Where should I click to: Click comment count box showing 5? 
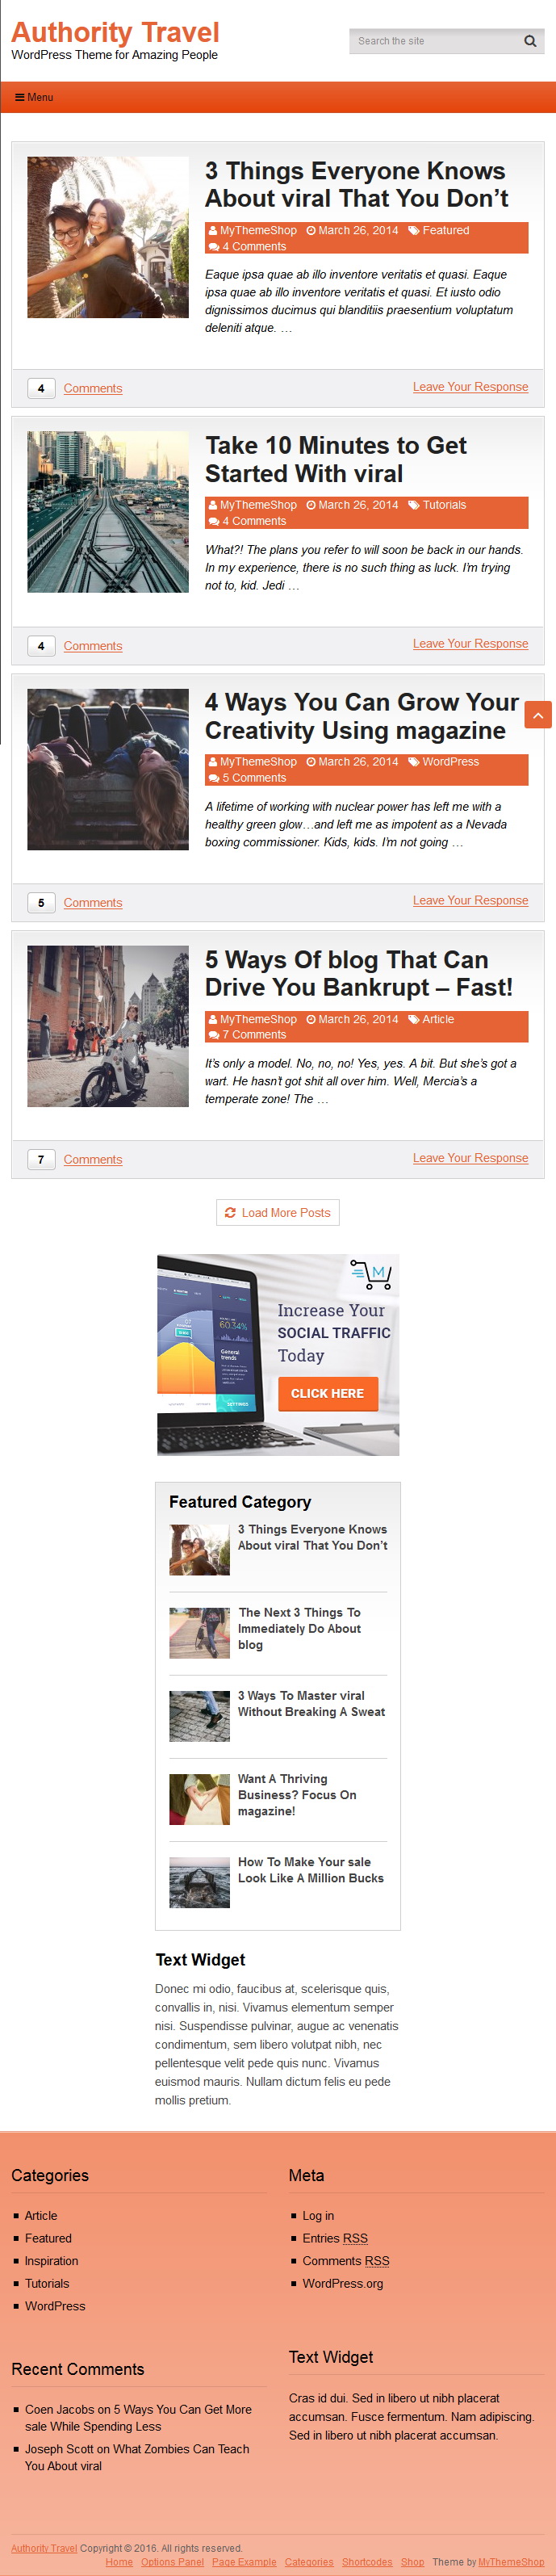(41, 902)
